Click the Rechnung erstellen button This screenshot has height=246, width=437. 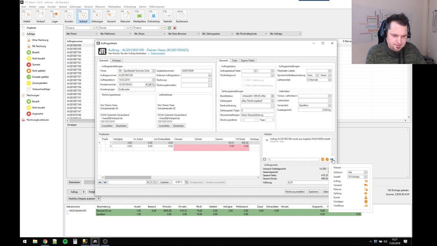click(x=295, y=192)
